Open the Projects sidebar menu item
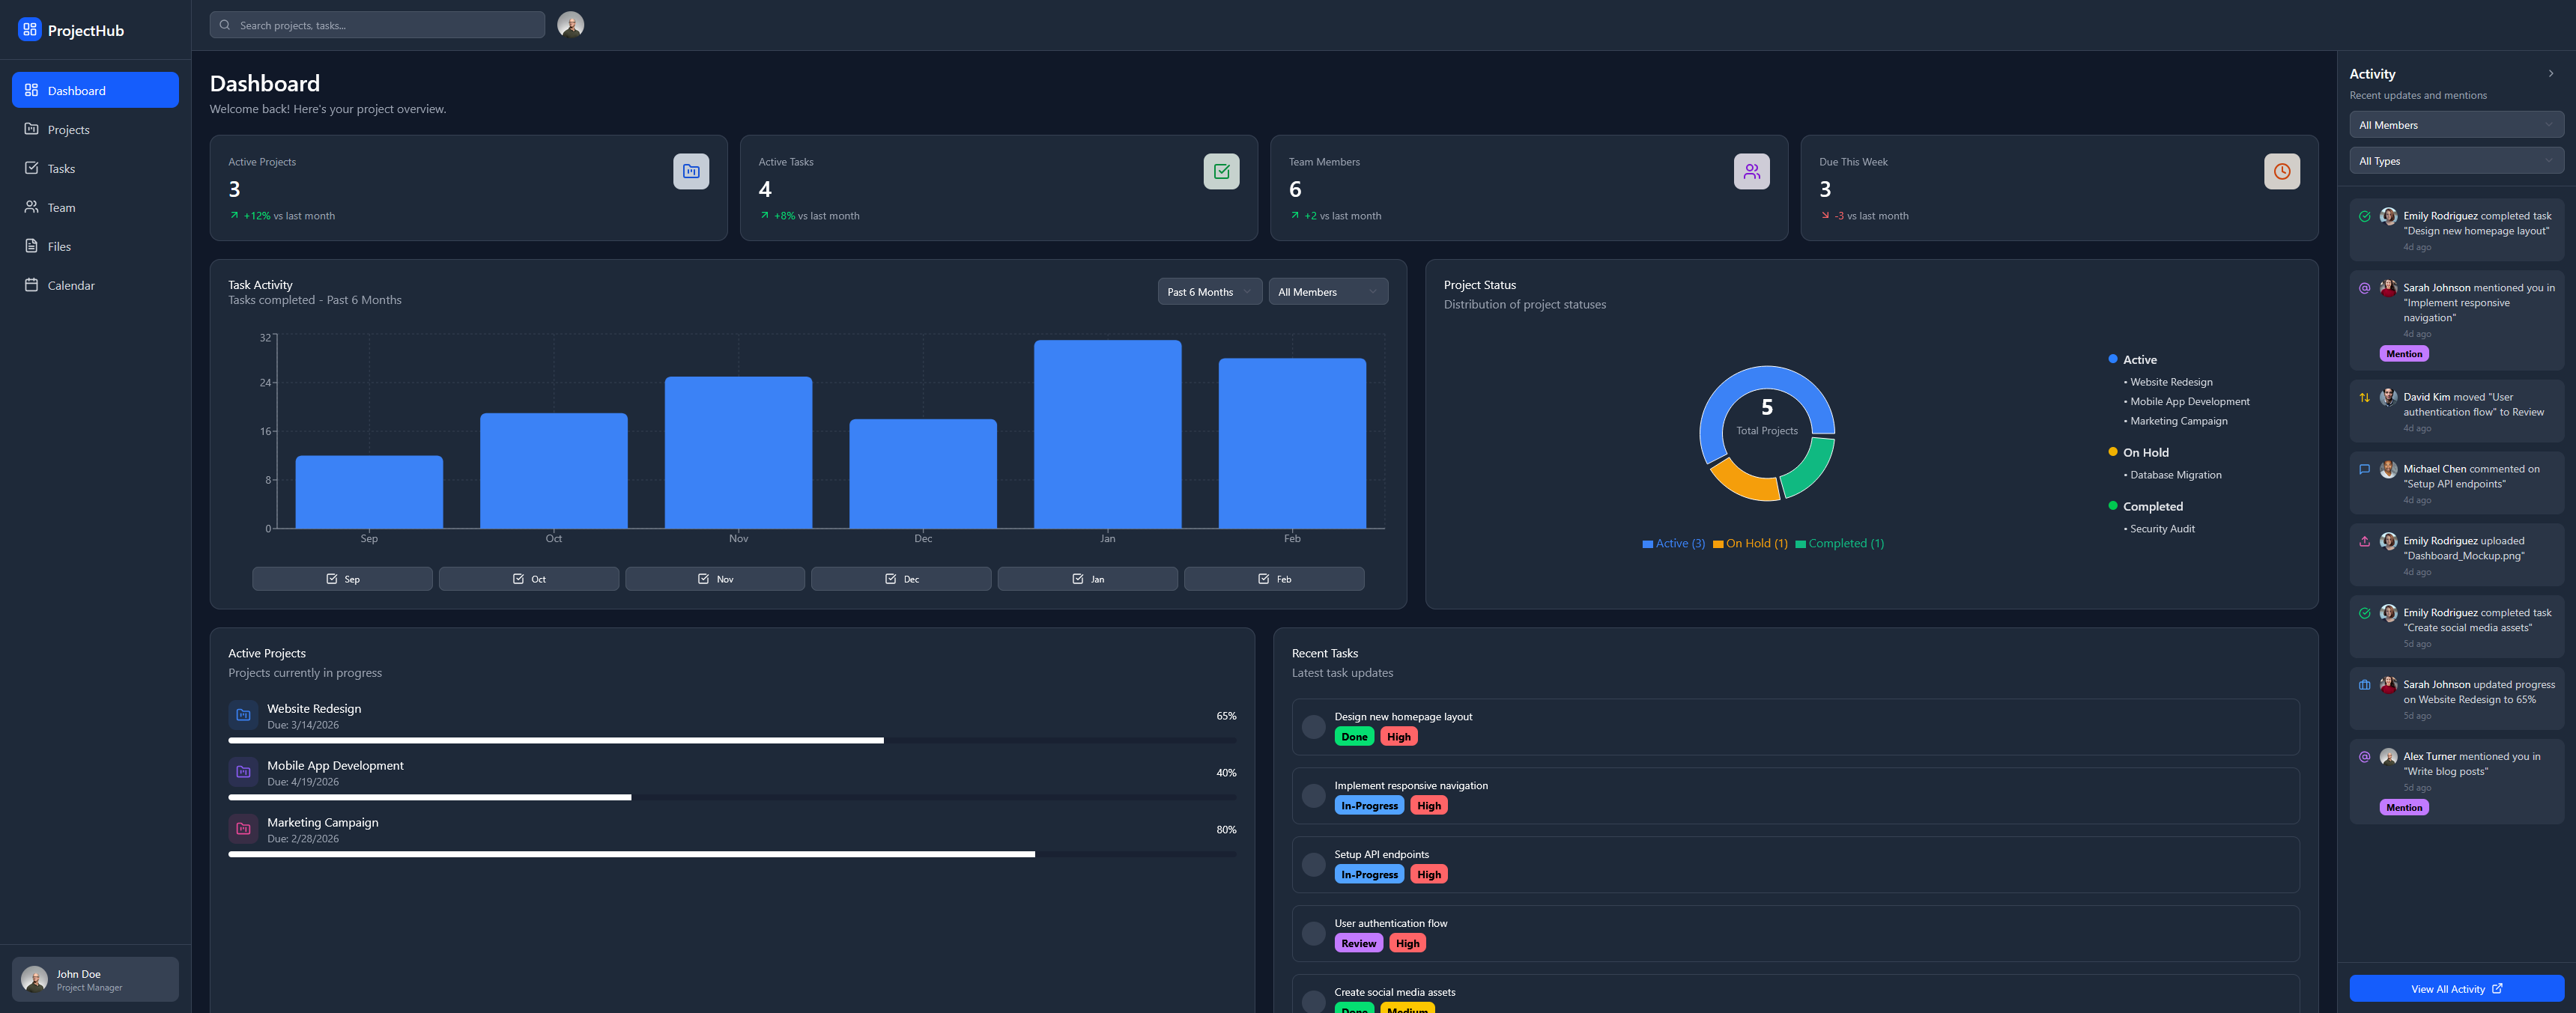Screen dimensions: 2576x1013 pyautogui.click(x=69, y=130)
